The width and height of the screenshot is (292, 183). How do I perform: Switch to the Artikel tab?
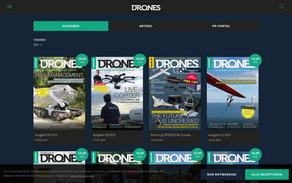pyautogui.click(x=146, y=26)
